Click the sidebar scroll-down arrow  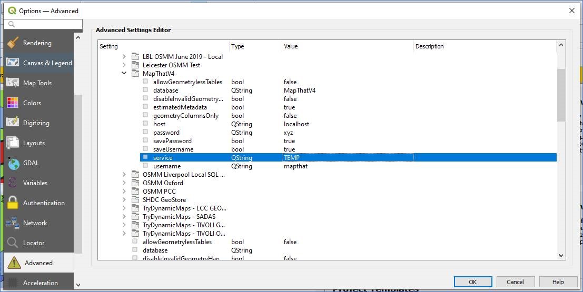pyautogui.click(x=78, y=285)
